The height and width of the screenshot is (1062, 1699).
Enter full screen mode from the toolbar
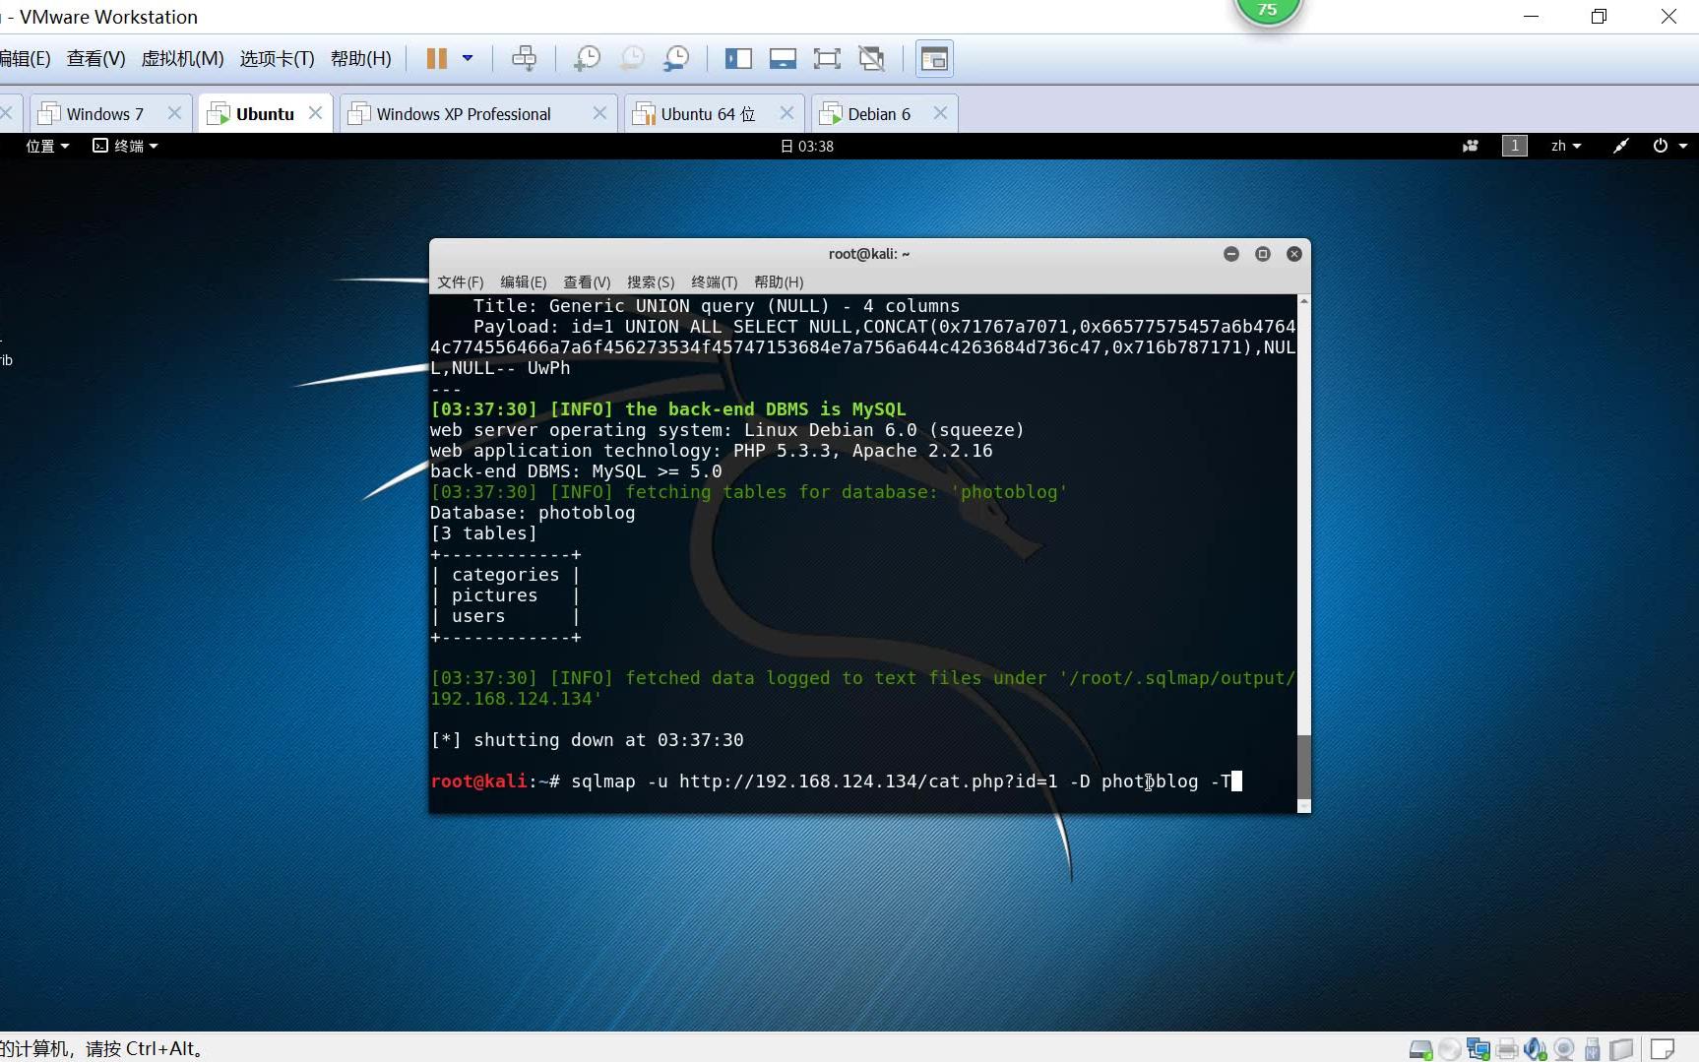coord(828,58)
